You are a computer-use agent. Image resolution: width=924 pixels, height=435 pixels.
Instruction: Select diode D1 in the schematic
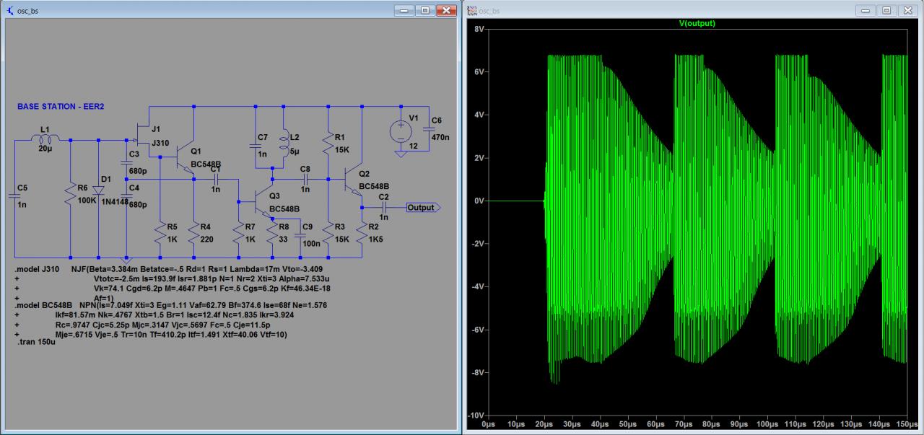coord(98,190)
